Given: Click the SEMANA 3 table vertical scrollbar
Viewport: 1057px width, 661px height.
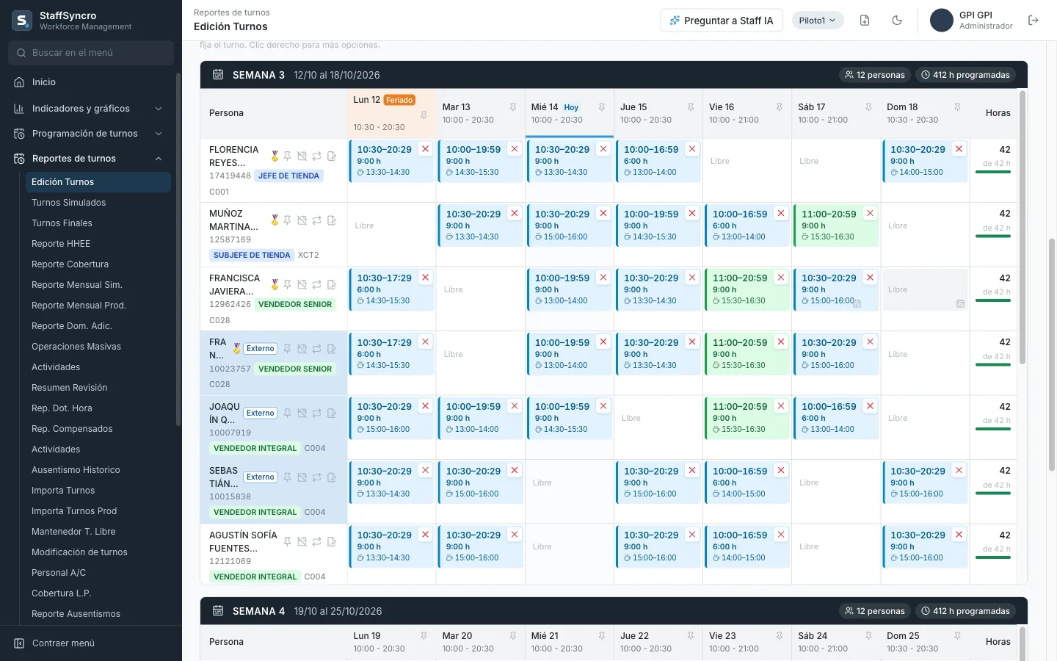Looking at the screenshot, I should tap(1023, 228).
